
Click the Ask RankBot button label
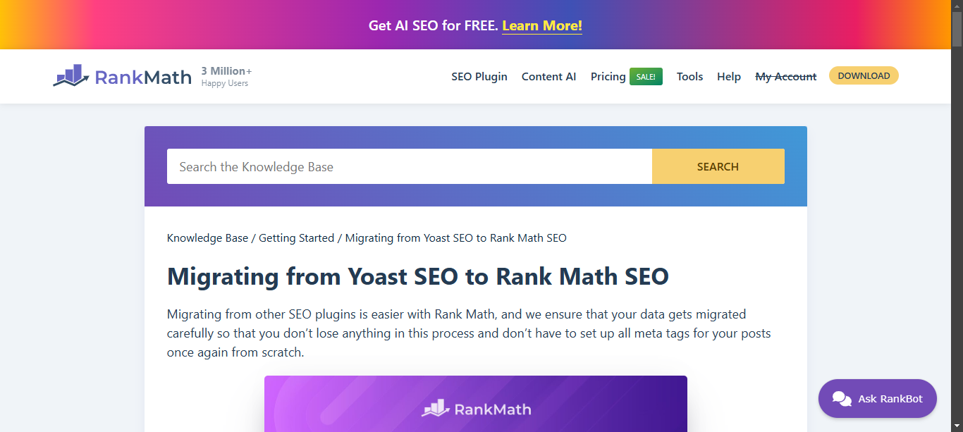pyautogui.click(x=890, y=399)
